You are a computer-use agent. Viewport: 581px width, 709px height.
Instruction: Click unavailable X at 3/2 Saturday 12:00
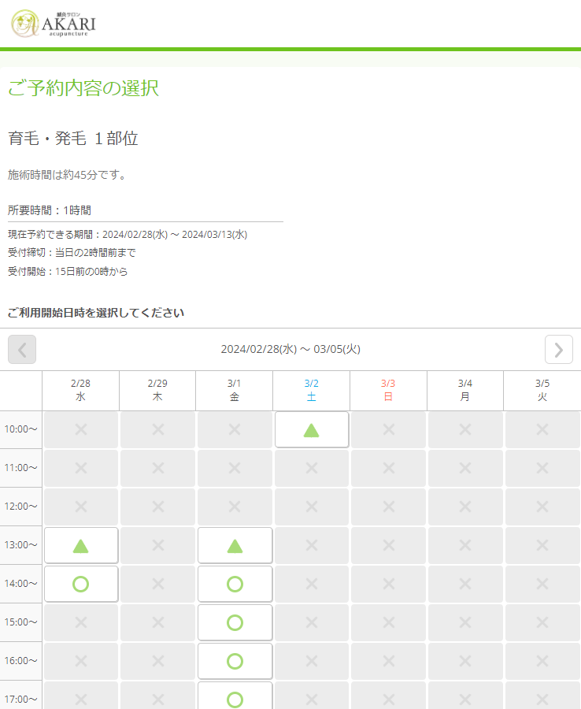[312, 507]
